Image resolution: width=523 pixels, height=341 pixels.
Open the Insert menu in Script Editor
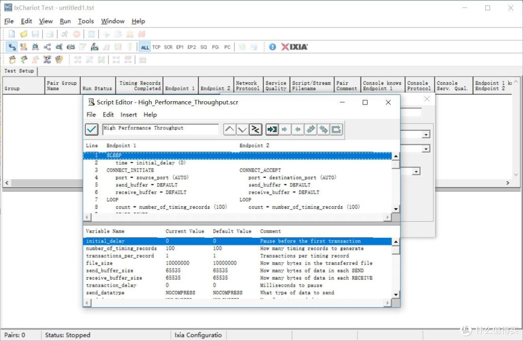pyautogui.click(x=128, y=115)
